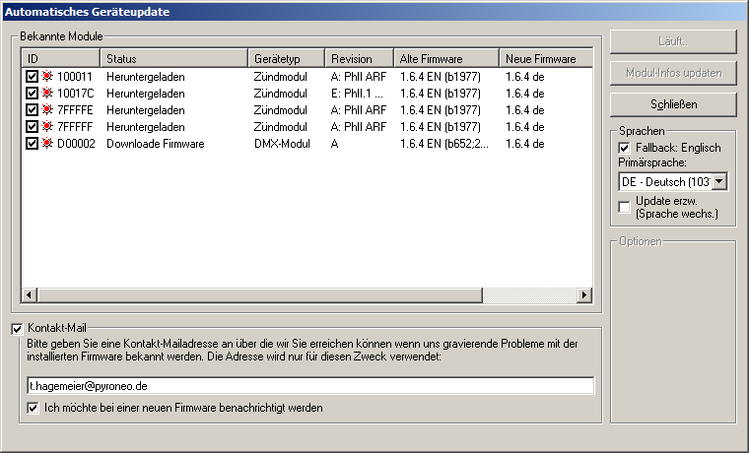Uncheck the checkbox for module 10017C
This screenshot has height=453, width=749.
(x=32, y=94)
